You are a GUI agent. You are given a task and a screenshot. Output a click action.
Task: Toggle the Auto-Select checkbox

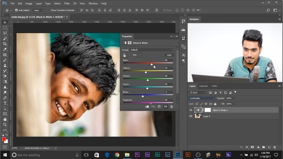point(16,10)
